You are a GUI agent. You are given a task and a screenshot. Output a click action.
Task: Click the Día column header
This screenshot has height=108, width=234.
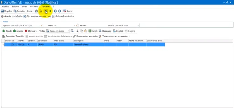click(x=14, y=41)
